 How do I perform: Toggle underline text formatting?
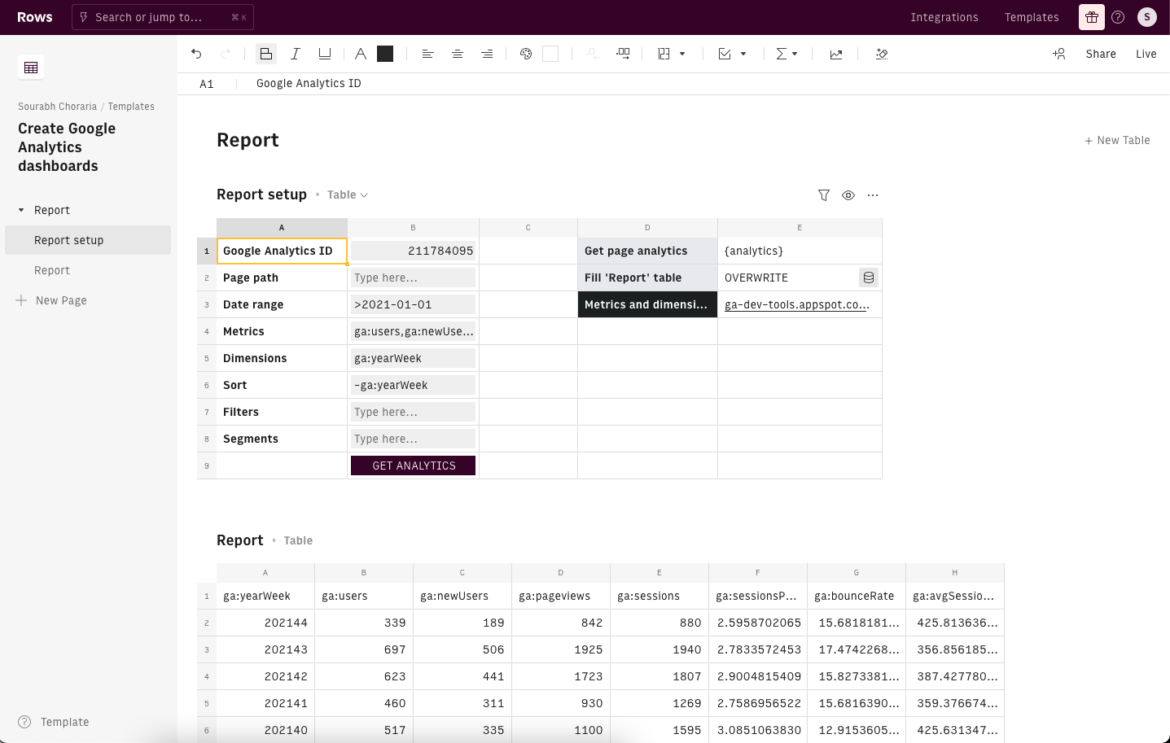coord(325,54)
